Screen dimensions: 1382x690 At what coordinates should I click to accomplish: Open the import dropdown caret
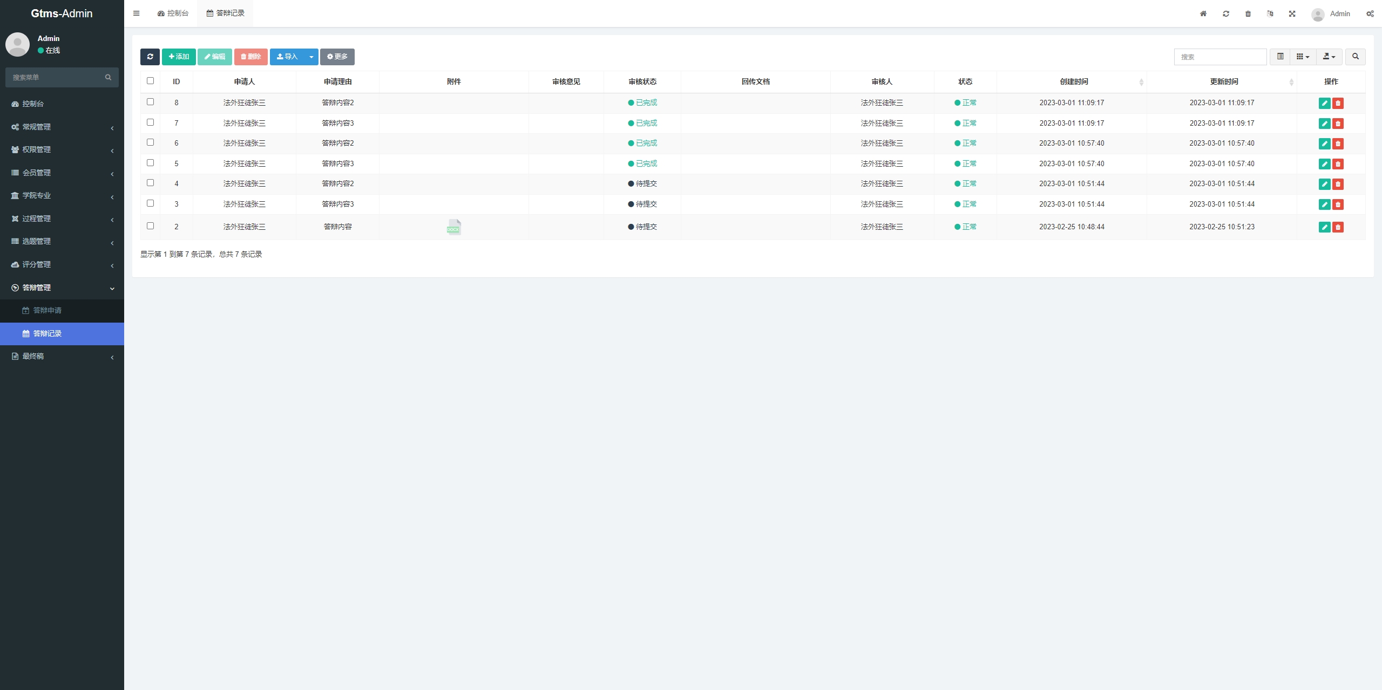coord(311,57)
